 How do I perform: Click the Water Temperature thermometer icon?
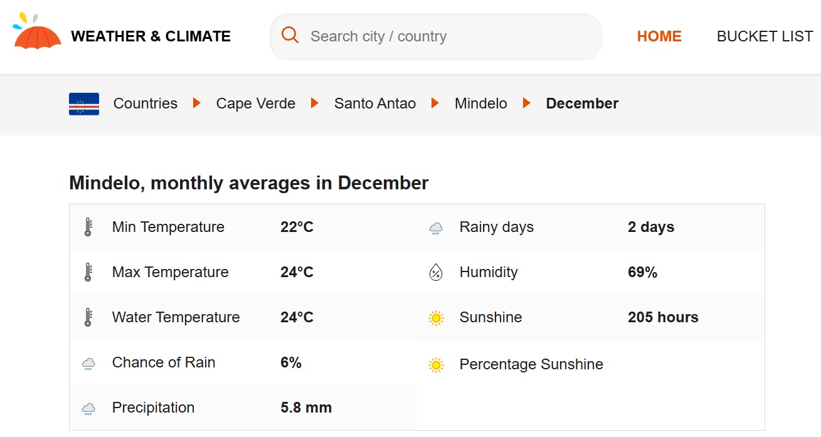(x=88, y=317)
